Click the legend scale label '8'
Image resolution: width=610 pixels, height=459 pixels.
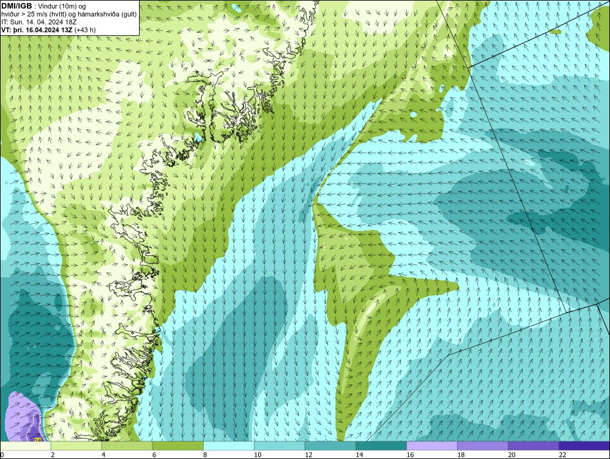205,455
